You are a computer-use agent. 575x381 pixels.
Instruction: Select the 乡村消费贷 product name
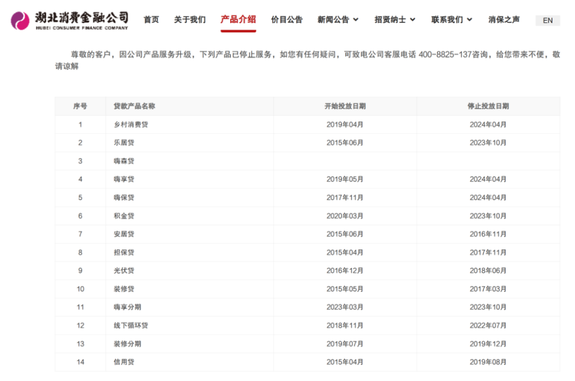131,125
